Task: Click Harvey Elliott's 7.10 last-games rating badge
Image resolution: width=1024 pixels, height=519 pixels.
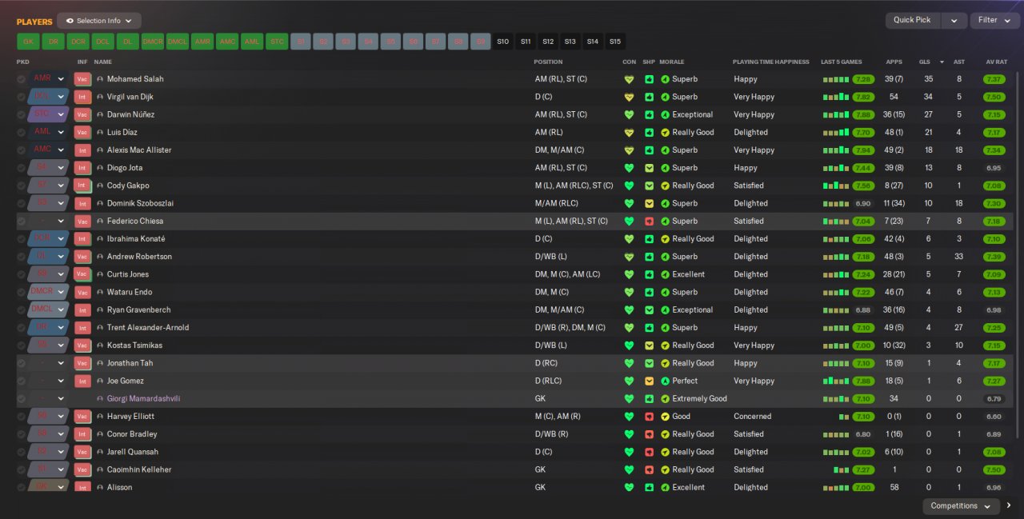Action: click(863, 417)
